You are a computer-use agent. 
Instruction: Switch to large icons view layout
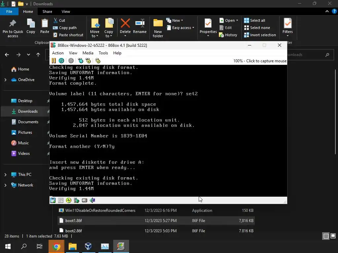click(x=333, y=236)
